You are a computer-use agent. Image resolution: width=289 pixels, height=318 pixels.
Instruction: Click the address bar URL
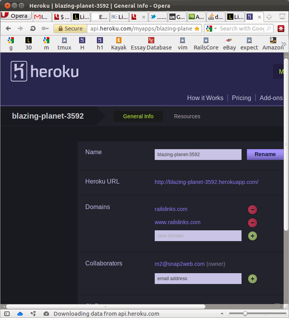141,29
